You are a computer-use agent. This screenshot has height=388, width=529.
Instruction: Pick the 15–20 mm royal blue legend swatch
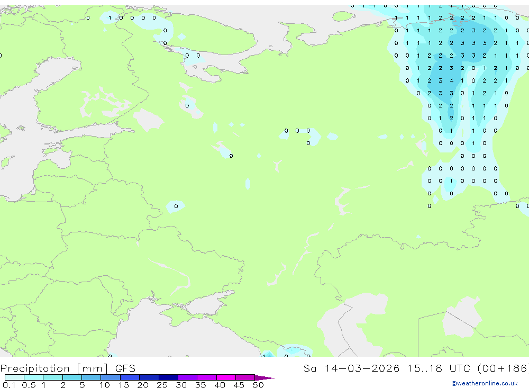pyautogui.click(x=130, y=377)
